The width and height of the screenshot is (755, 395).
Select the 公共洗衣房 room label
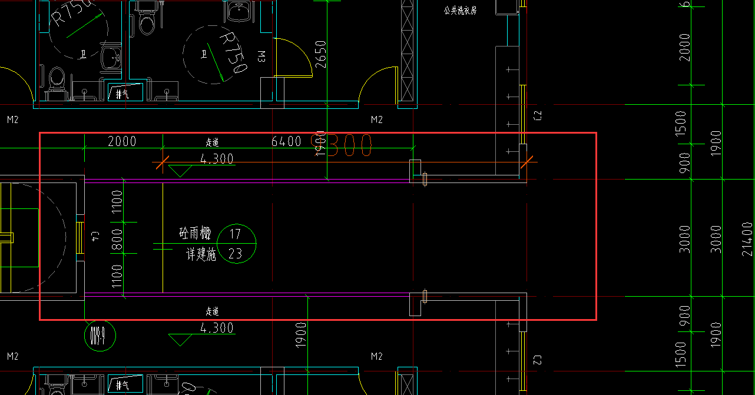click(x=461, y=11)
